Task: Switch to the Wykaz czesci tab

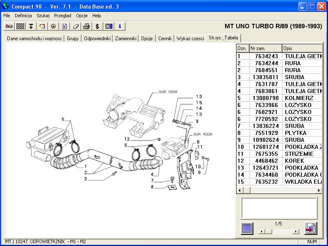Action: click(190, 39)
